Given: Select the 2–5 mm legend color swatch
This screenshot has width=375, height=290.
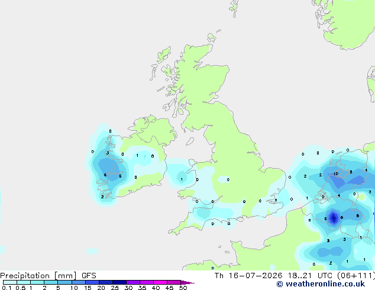Looking at the screenshot, I should coord(51,282).
